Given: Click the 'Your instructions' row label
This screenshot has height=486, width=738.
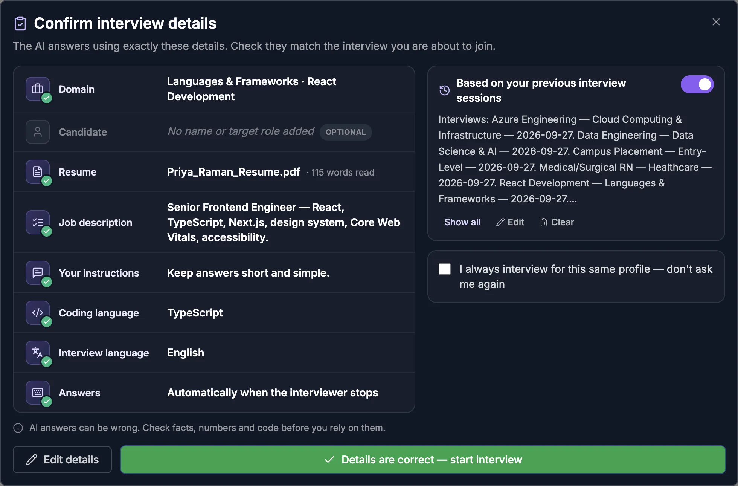Looking at the screenshot, I should [x=99, y=273].
